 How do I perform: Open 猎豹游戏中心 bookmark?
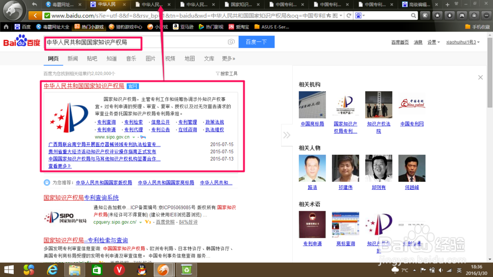[125, 27]
